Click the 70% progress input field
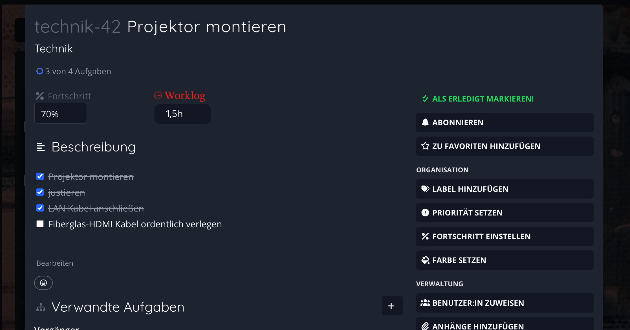 (60, 113)
